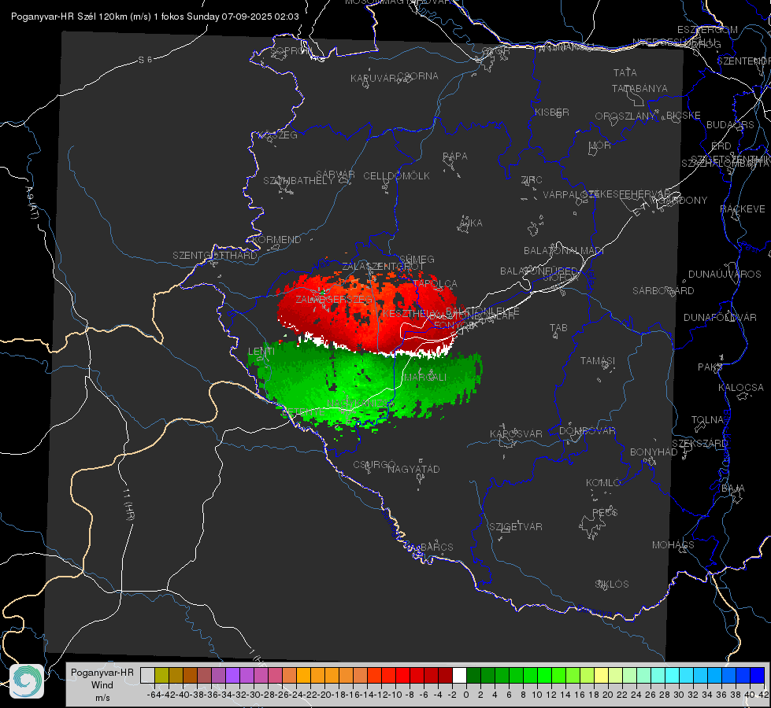Pick the purple swatch between -34 and -32

[x=232, y=676]
